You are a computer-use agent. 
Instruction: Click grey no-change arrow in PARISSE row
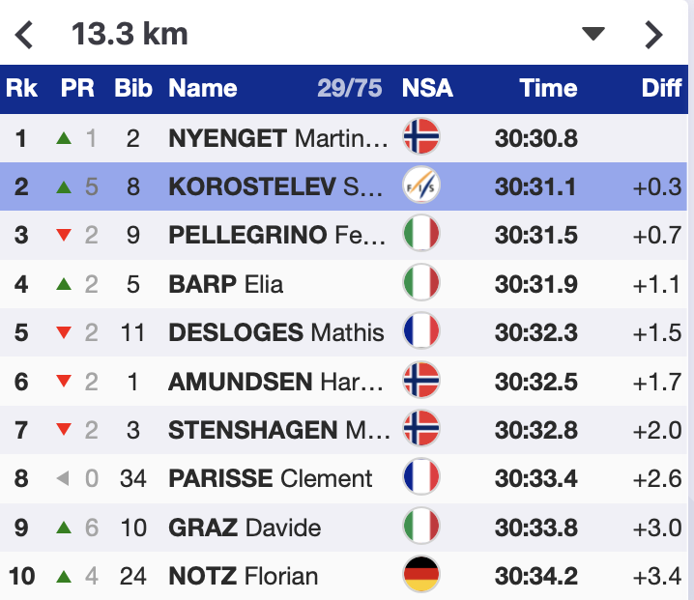(64, 479)
